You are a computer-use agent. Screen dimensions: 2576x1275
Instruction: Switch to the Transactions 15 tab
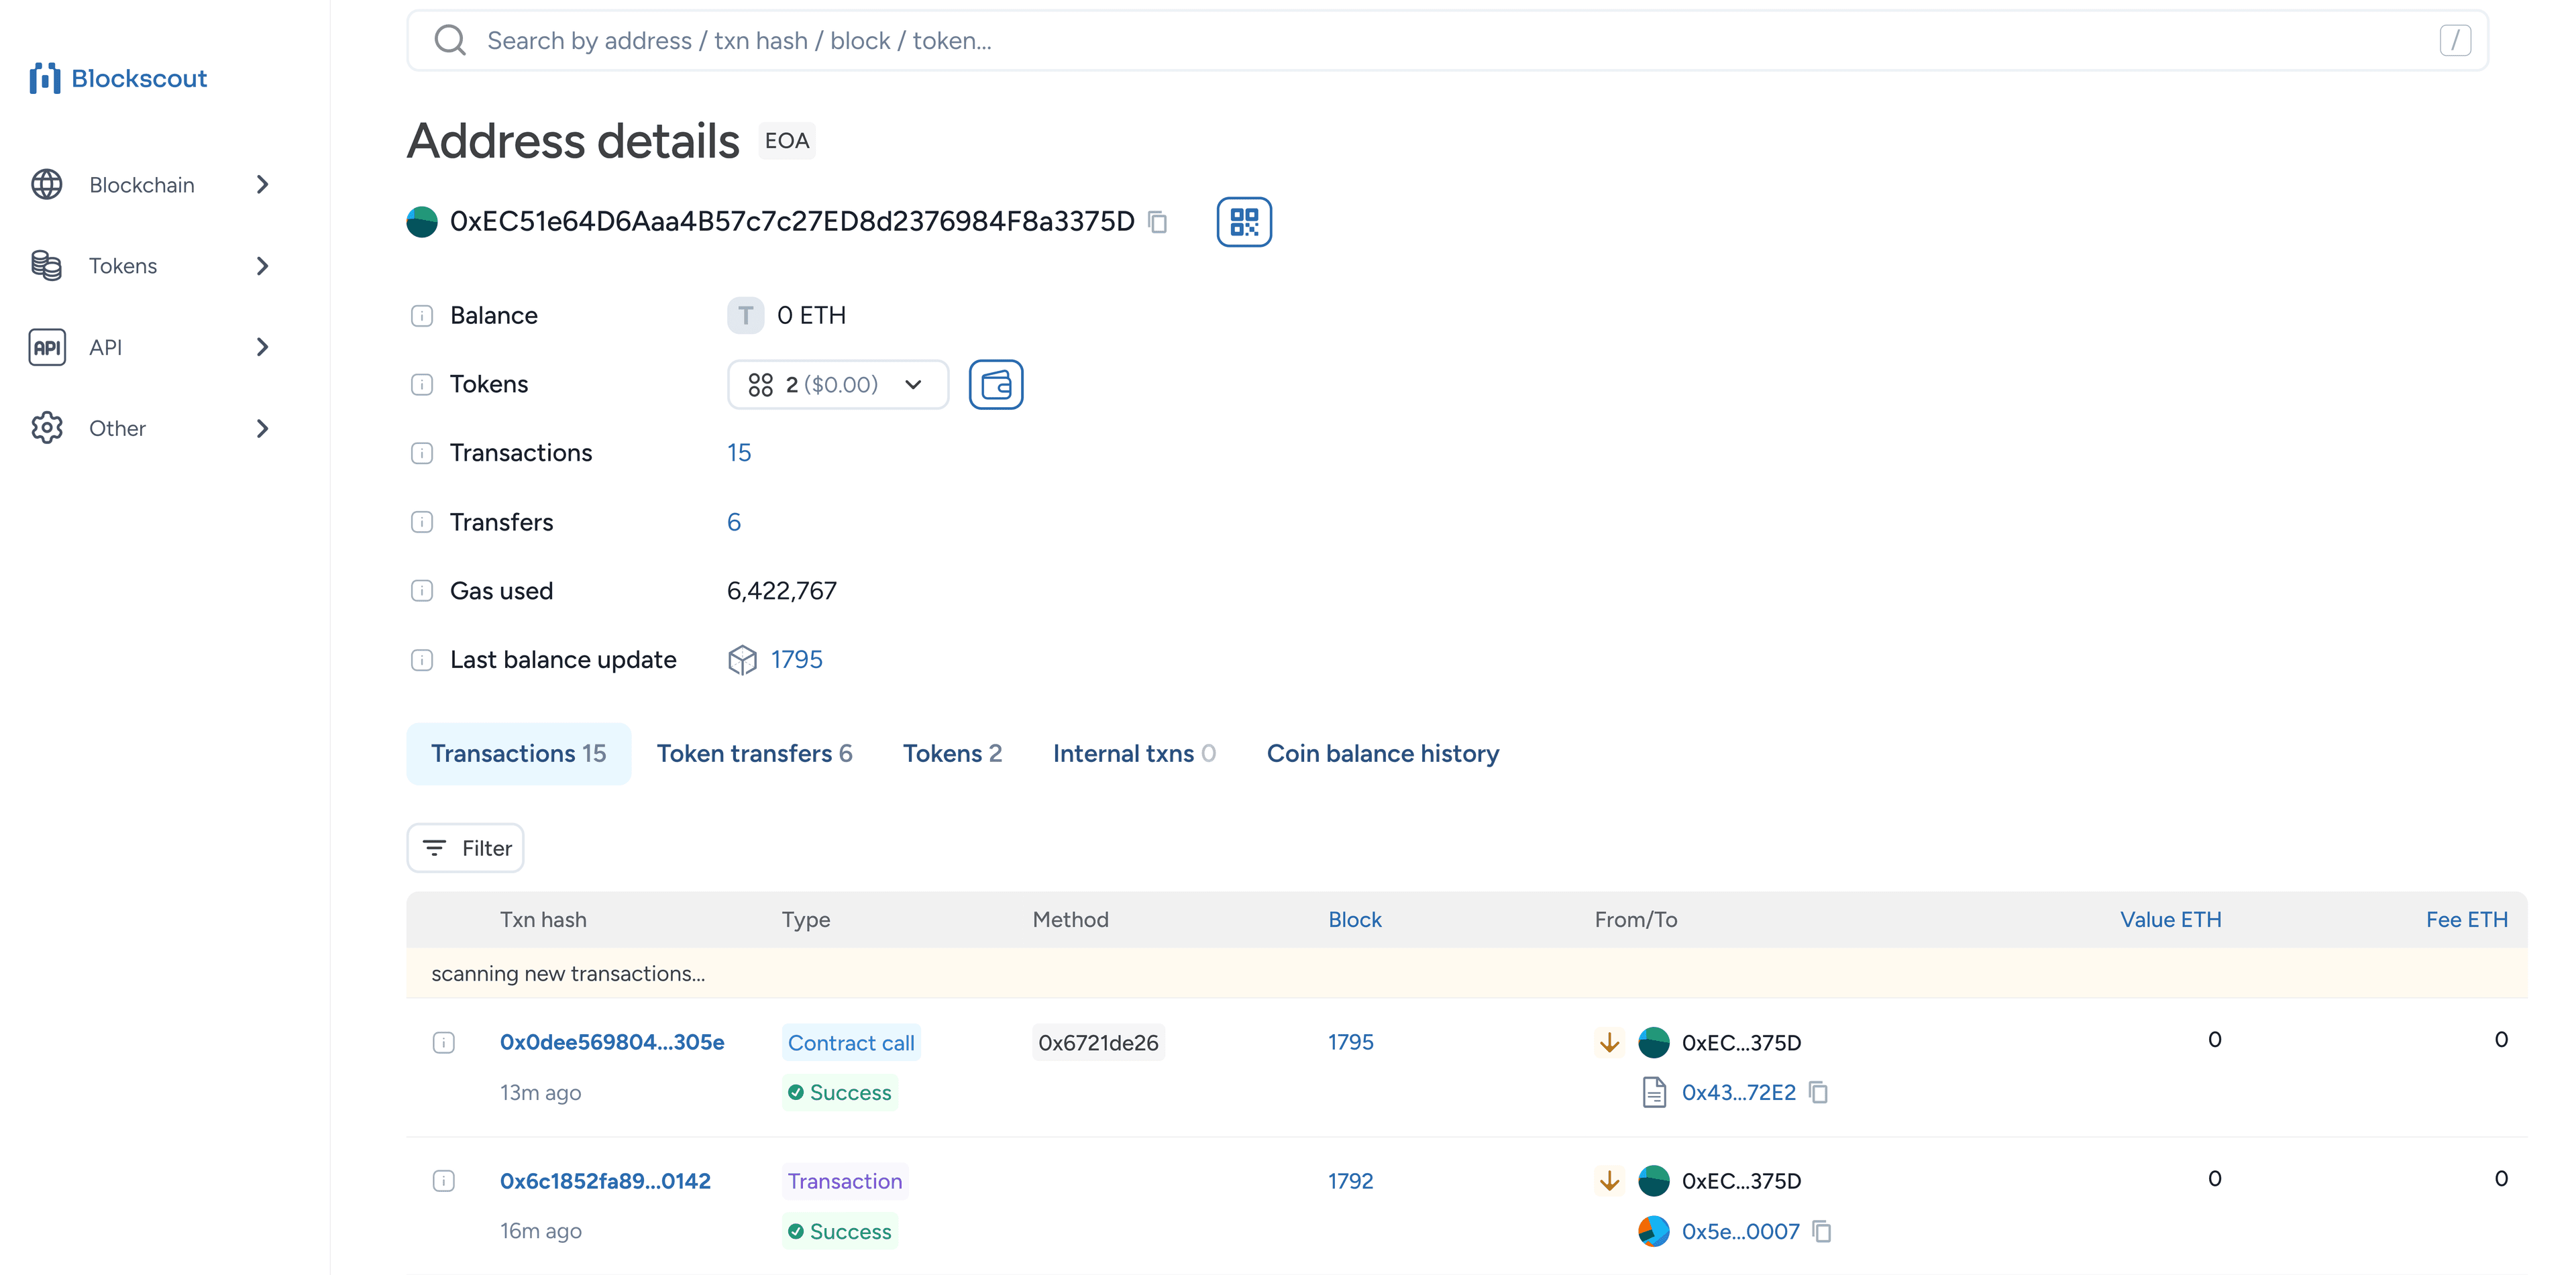pyautogui.click(x=518, y=753)
